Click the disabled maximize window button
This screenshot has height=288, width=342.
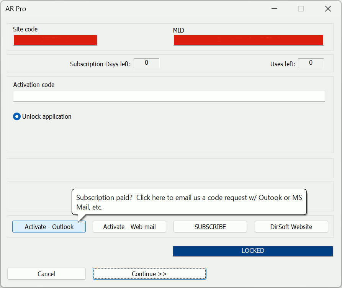tap(301, 9)
